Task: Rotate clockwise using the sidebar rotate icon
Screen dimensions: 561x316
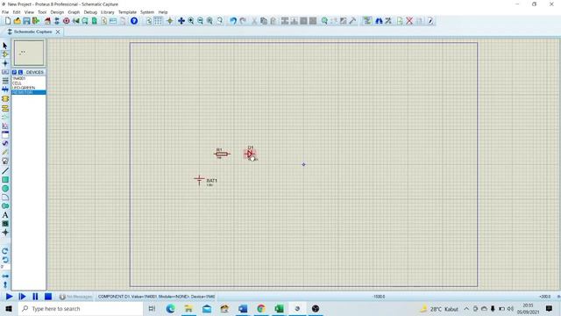Action: click(x=5, y=251)
